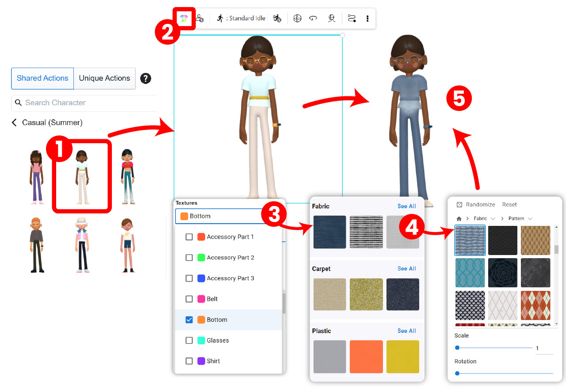This screenshot has width=566, height=389.
Task: Click the globe rotation icon in toolbar
Action: pos(298,19)
